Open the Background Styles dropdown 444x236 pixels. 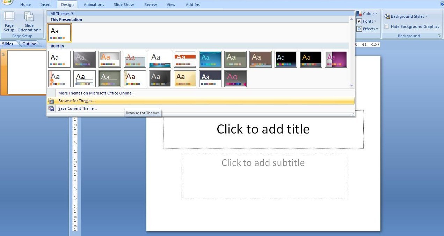pyautogui.click(x=406, y=16)
